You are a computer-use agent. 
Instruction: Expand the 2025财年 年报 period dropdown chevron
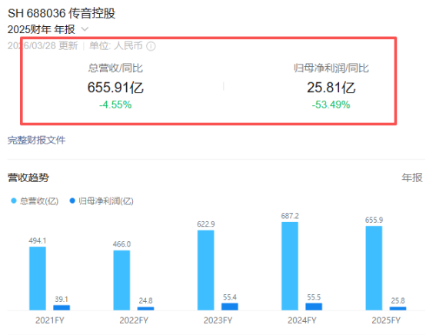point(85,28)
